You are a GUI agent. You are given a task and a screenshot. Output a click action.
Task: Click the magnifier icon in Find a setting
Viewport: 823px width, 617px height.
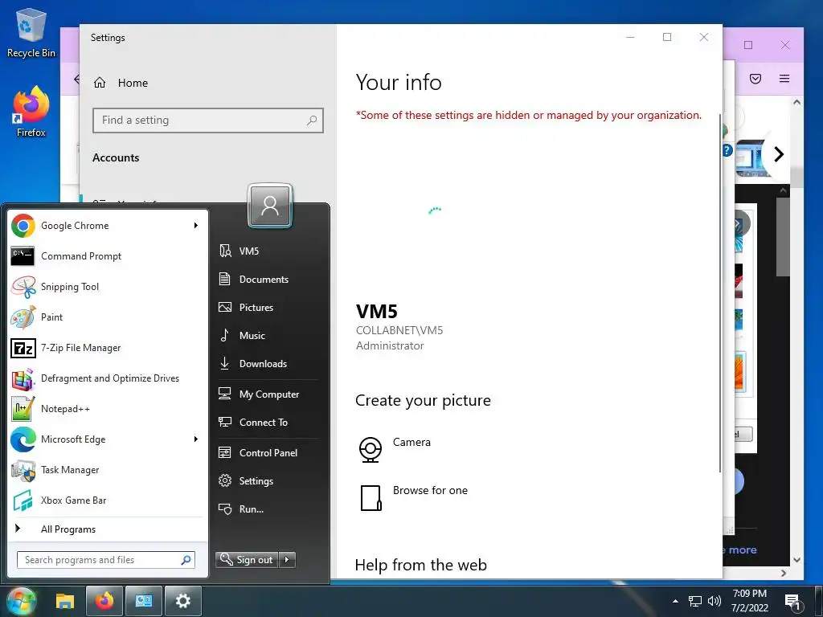tap(312, 121)
